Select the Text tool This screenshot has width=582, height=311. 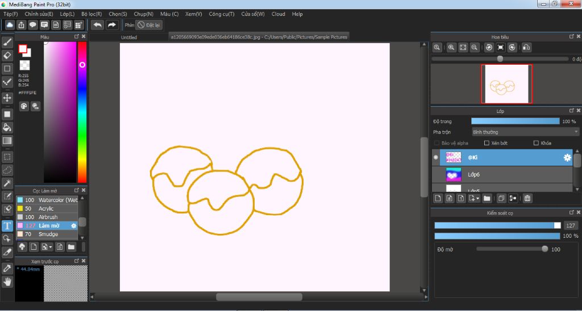tap(7, 226)
